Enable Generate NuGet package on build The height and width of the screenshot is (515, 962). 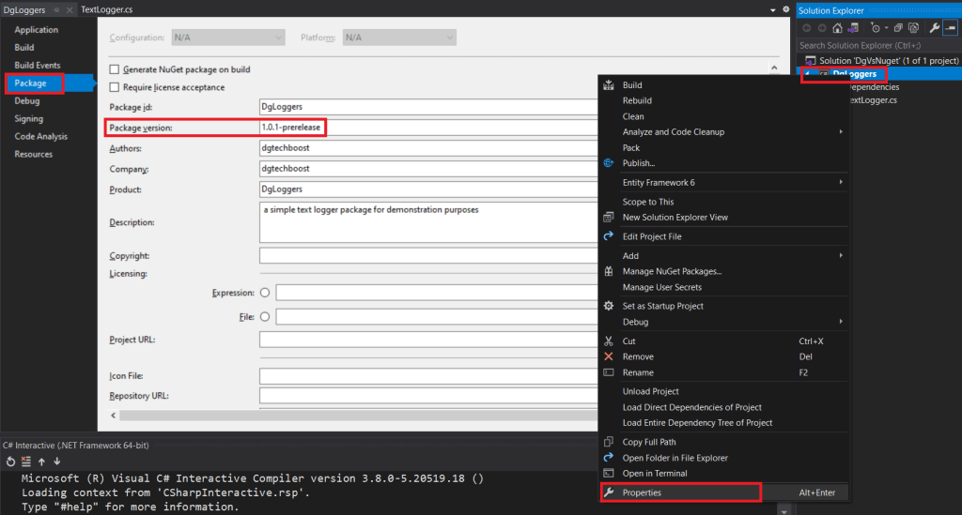pos(115,69)
